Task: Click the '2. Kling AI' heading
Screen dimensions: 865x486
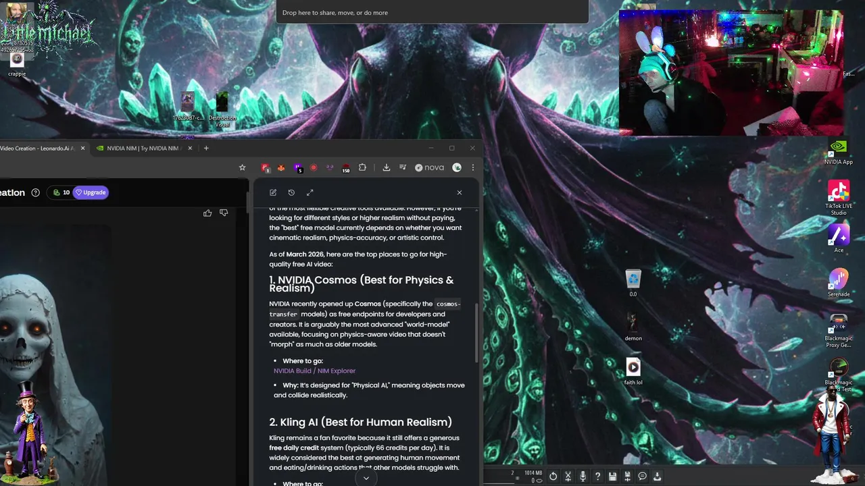Action: [x=360, y=422]
